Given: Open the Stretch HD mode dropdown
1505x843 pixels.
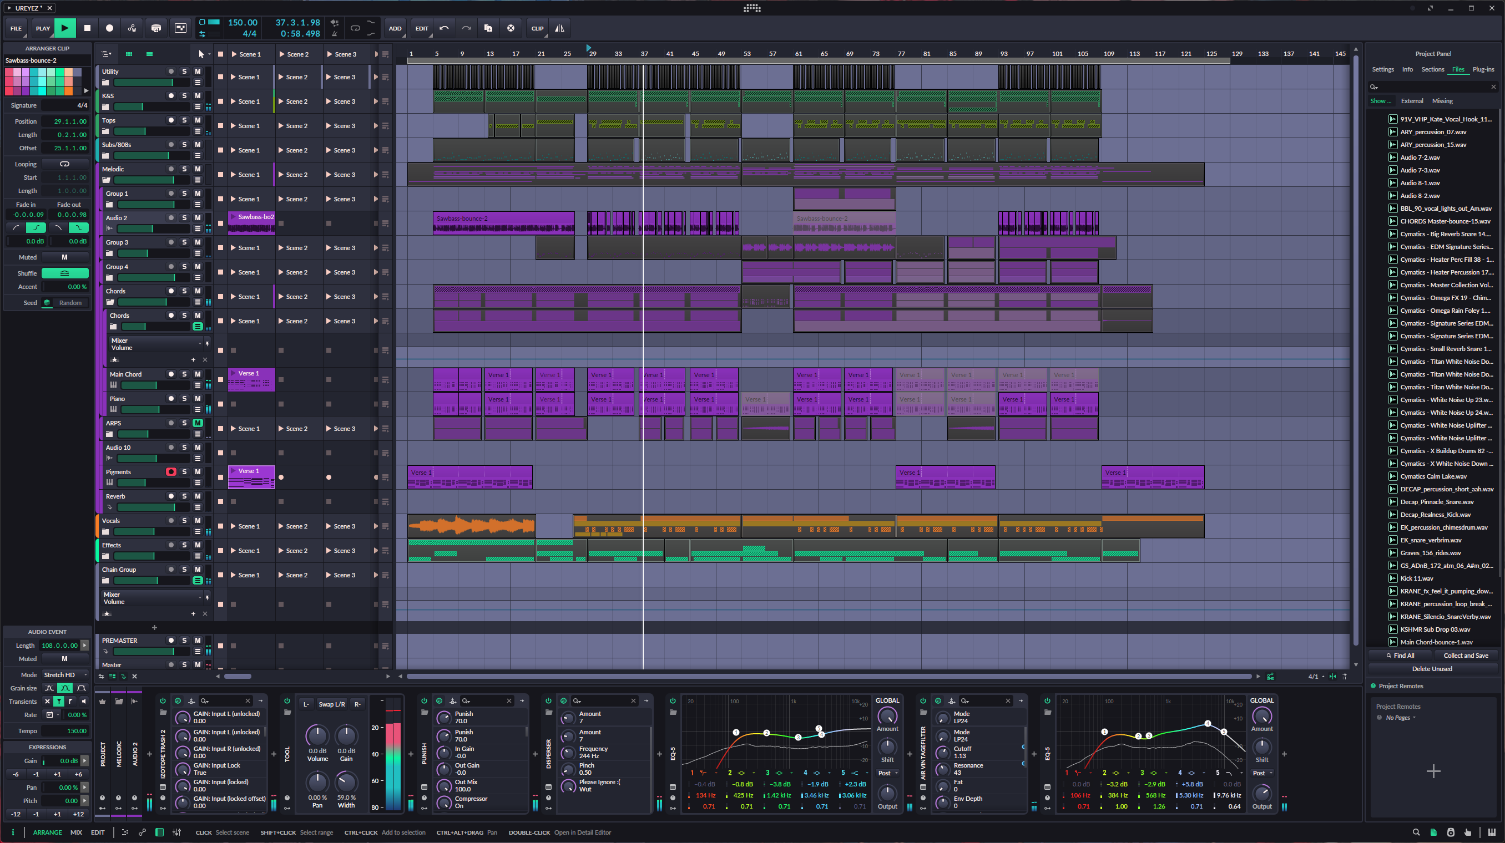Looking at the screenshot, I should [x=64, y=675].
